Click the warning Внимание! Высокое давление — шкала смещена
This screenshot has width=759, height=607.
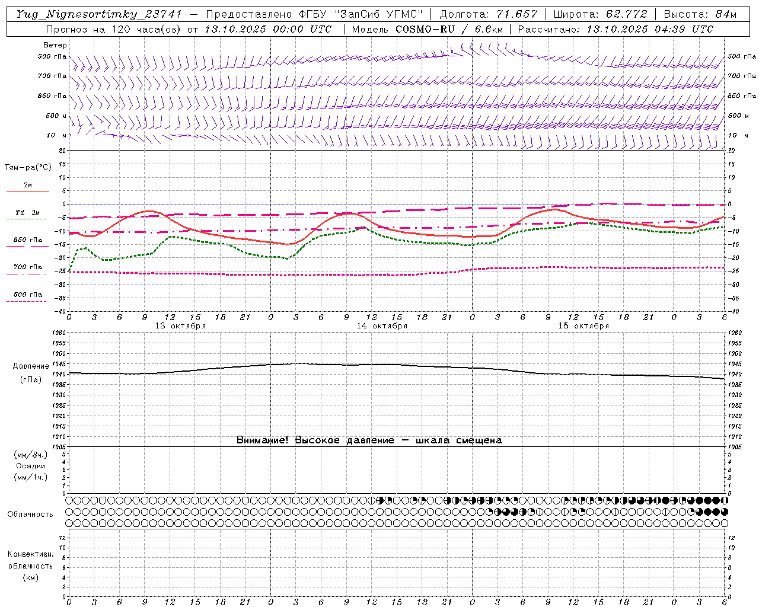pyautogui.click(x=369, y=440)
